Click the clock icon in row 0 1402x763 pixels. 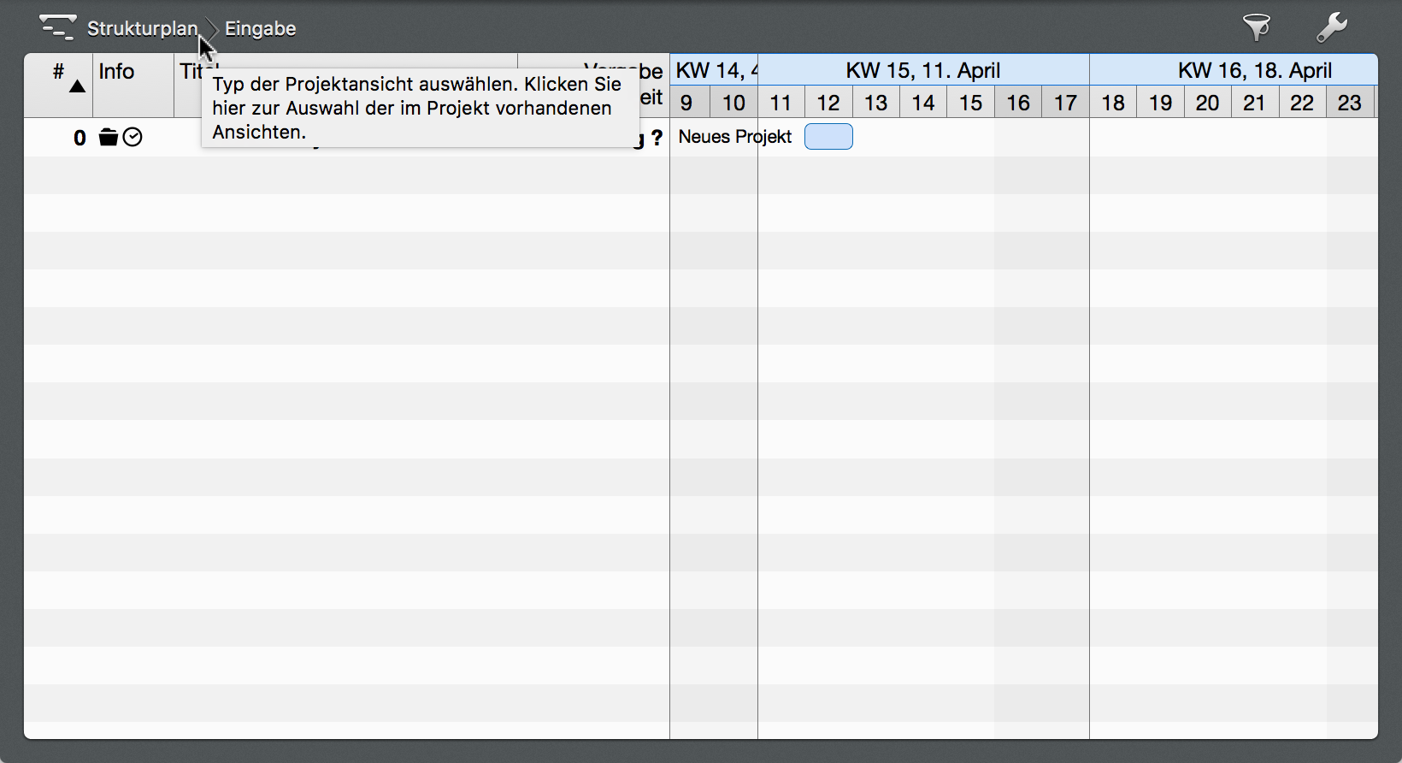point(133,137)
